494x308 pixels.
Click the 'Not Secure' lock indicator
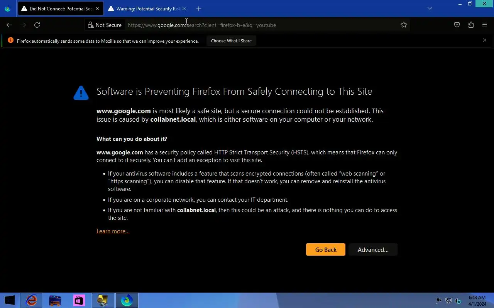tap(105, 25)
